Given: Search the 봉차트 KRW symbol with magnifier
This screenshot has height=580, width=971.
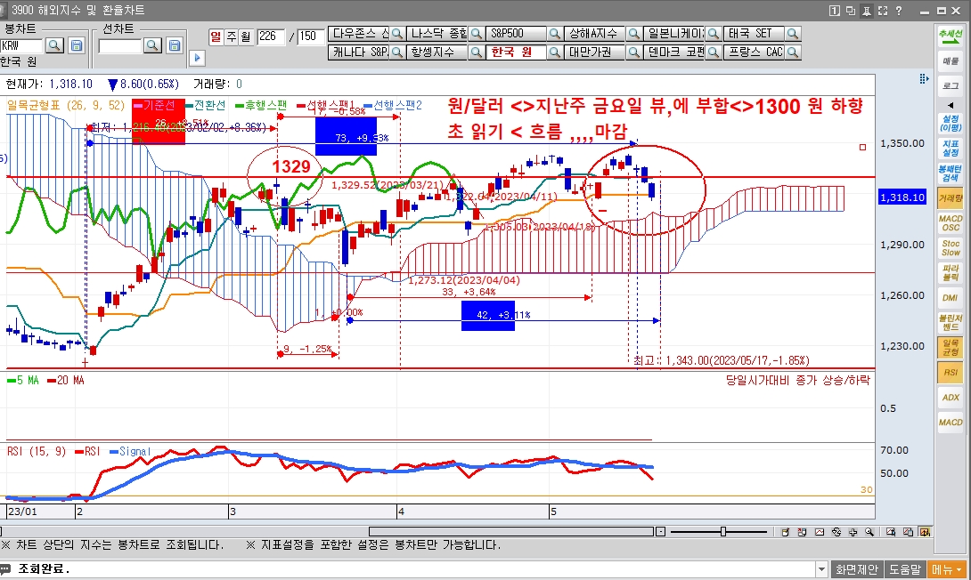Looking at the screenshot, I should (54, 45).
